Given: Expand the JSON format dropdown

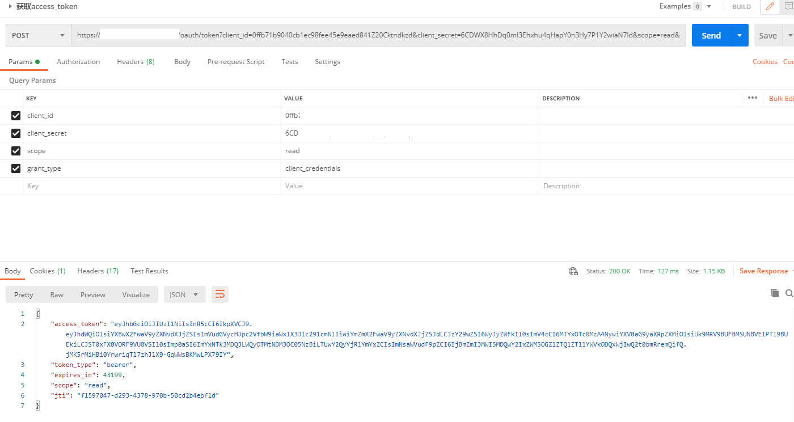Looking at the screenshot, I should pyautogui.click(x=184, y=294).
